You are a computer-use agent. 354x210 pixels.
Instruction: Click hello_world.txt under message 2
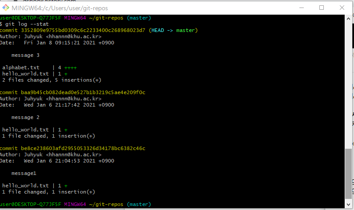(25, 130)
